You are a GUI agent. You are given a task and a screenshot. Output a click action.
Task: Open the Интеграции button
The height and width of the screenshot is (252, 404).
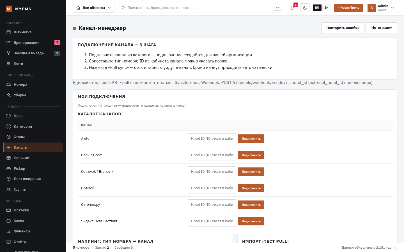point(382,28)
